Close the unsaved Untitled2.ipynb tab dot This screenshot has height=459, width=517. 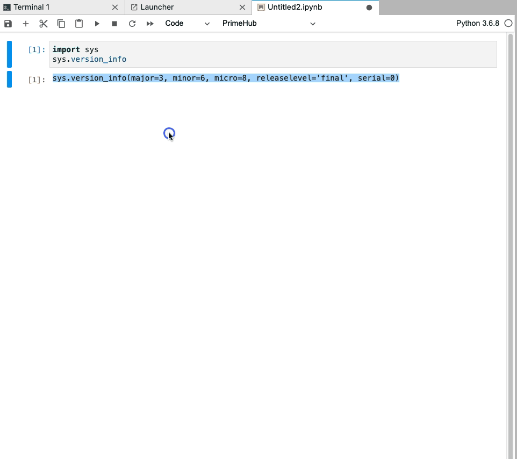pyautogui.click(x=369, y=8)
